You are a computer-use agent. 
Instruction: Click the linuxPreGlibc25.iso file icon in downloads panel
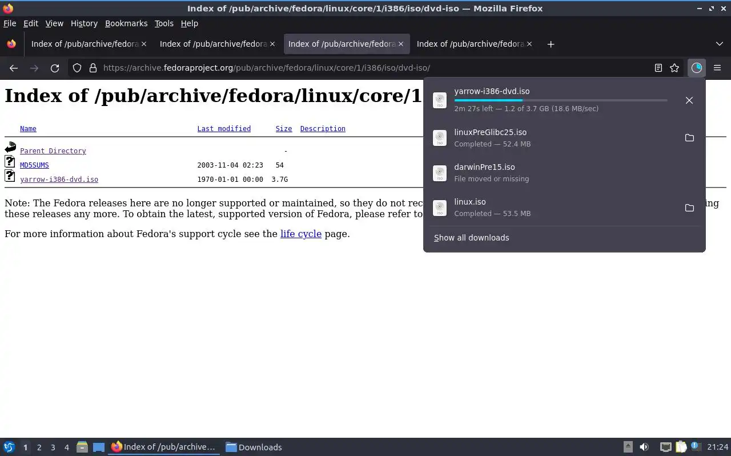pyautogui.click(x=440, y=138)
